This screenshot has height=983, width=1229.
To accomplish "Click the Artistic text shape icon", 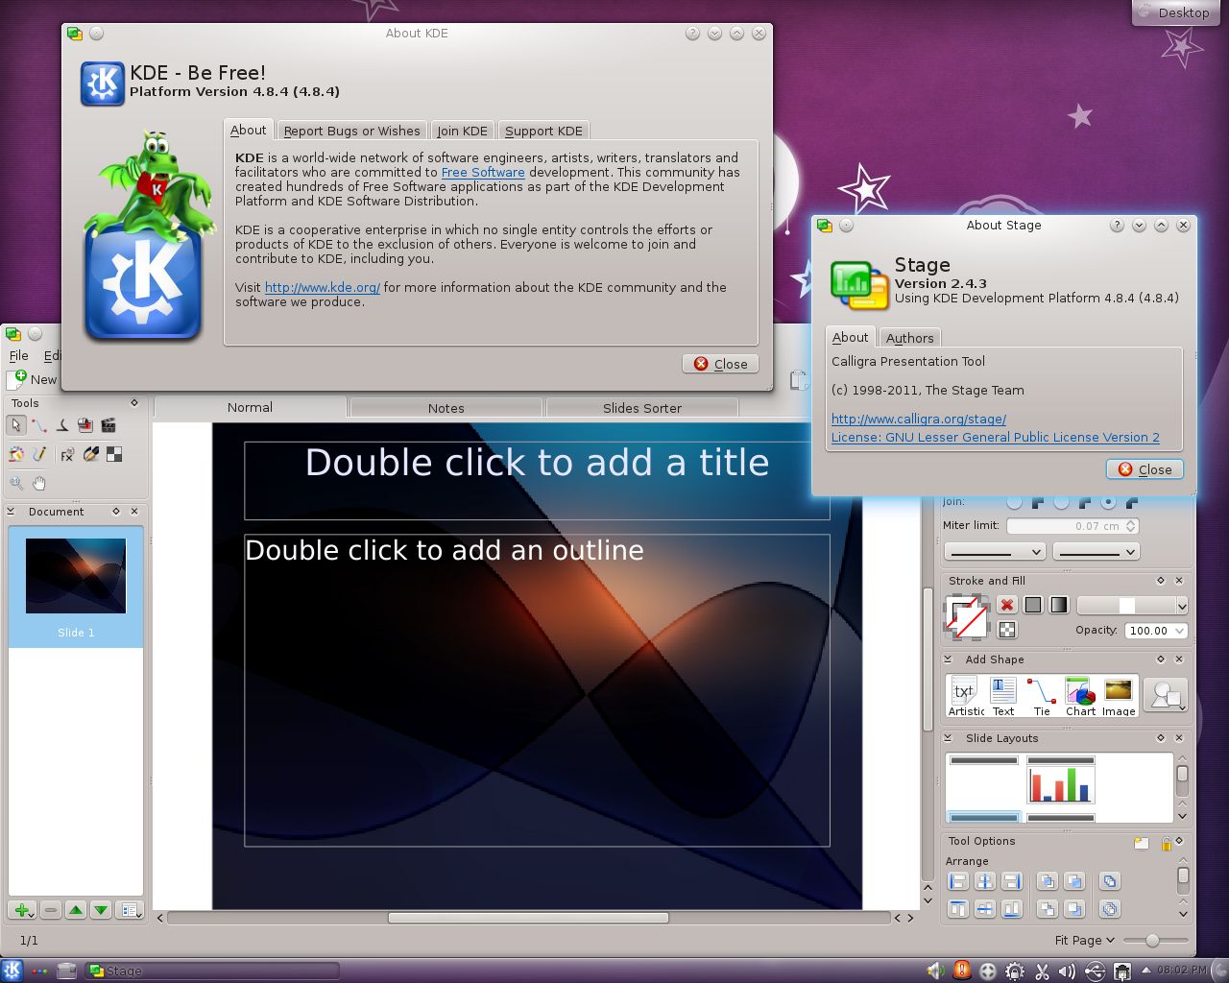I will 966,696.
